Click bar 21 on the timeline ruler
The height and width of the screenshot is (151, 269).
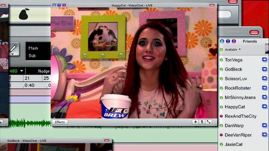(x=27, y=78)
